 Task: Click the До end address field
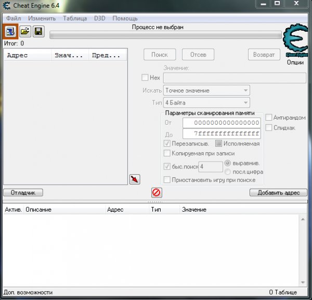pyautogui.click(x=222, y=134)
